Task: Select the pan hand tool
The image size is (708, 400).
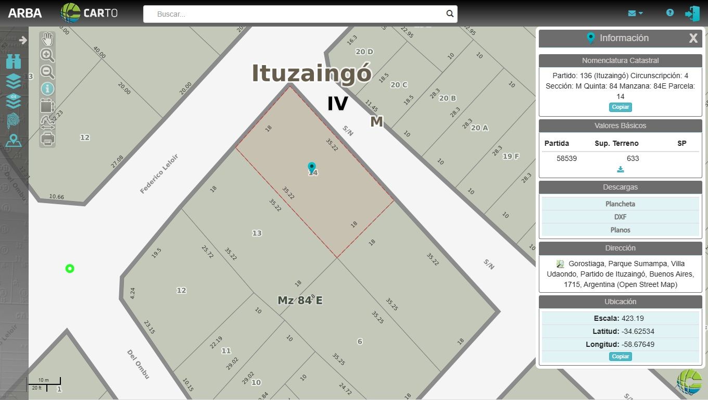Action: point(47,39)
